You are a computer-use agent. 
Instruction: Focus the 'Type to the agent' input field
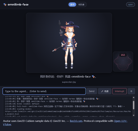(44, 91)
